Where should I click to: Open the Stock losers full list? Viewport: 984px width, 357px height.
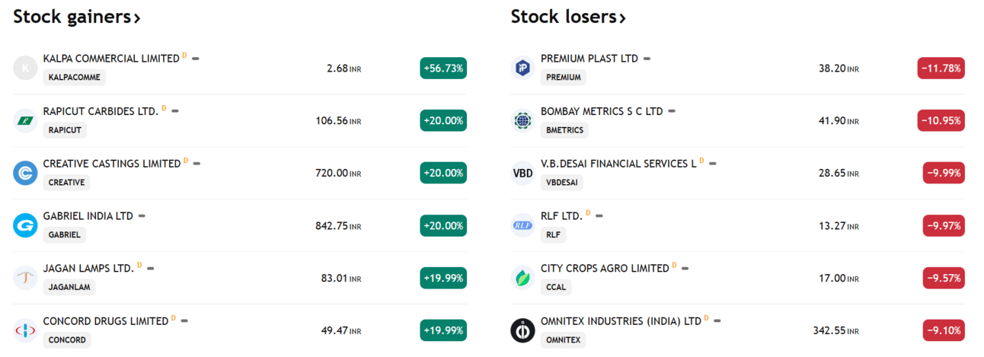(x=568, y=17)
